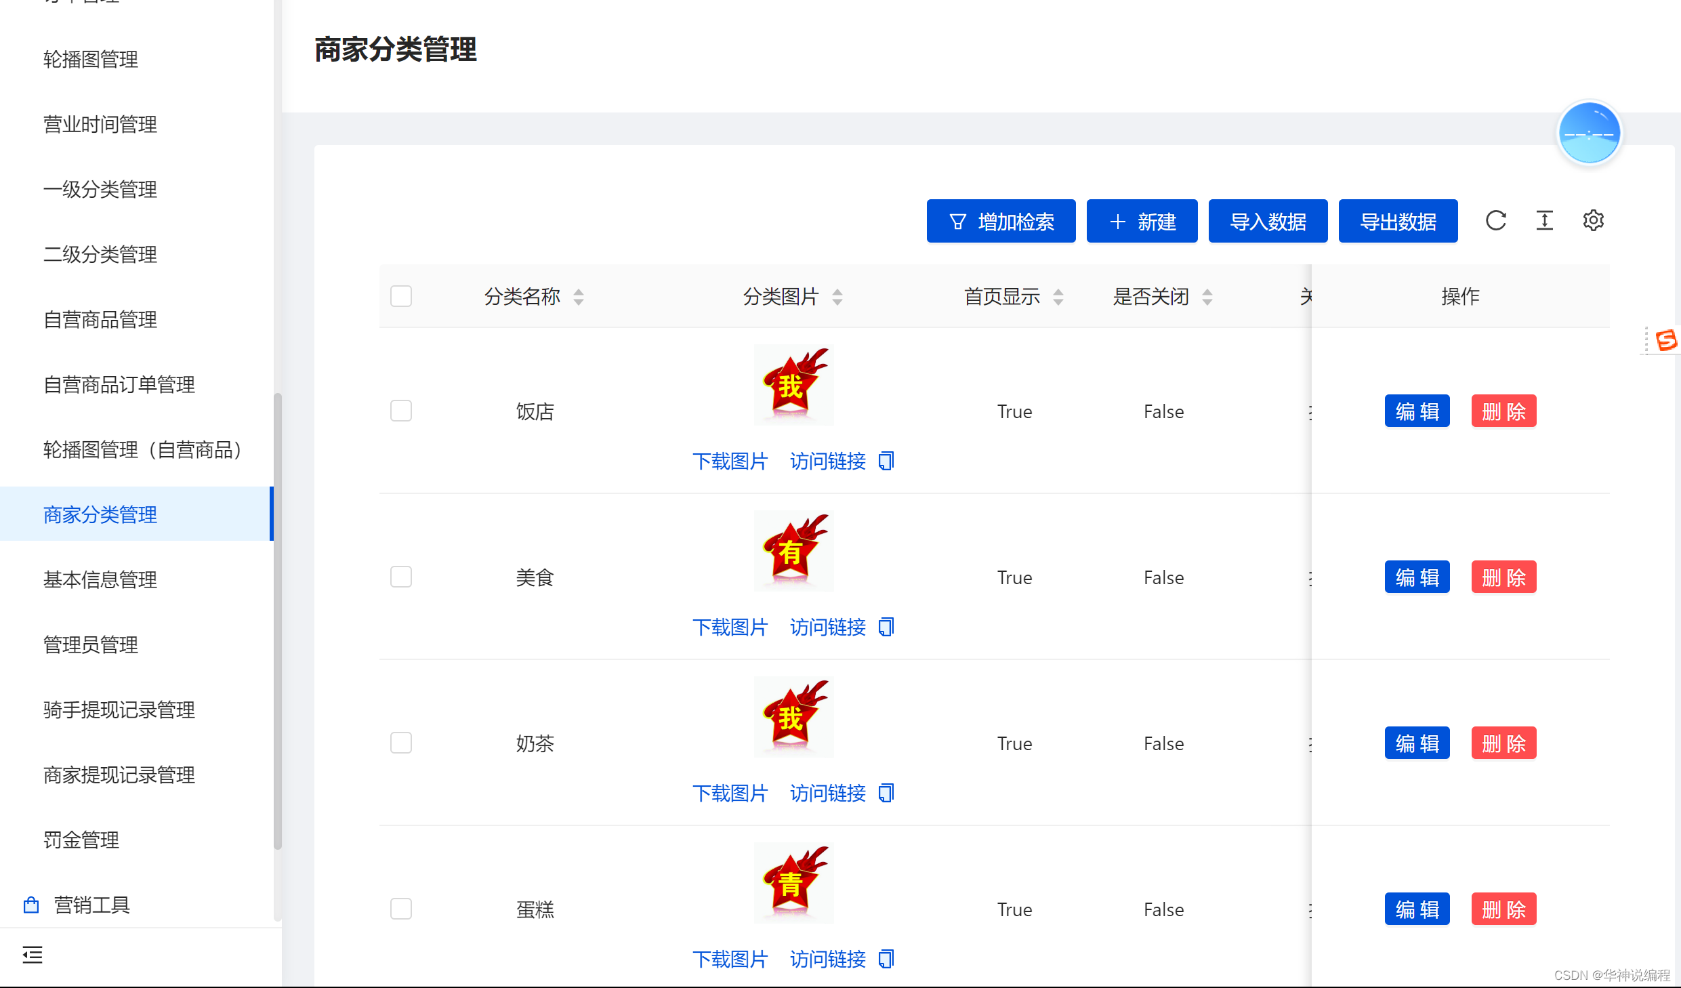Click 下载图片 link for 蛋糕

click(730, 959)
